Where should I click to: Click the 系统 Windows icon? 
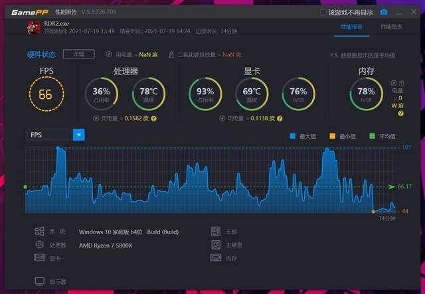(x=39, y=231)
